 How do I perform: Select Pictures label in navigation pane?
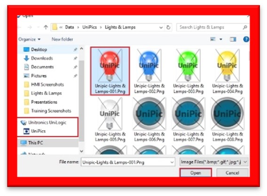pyautogui.click(x=39, y=76)
